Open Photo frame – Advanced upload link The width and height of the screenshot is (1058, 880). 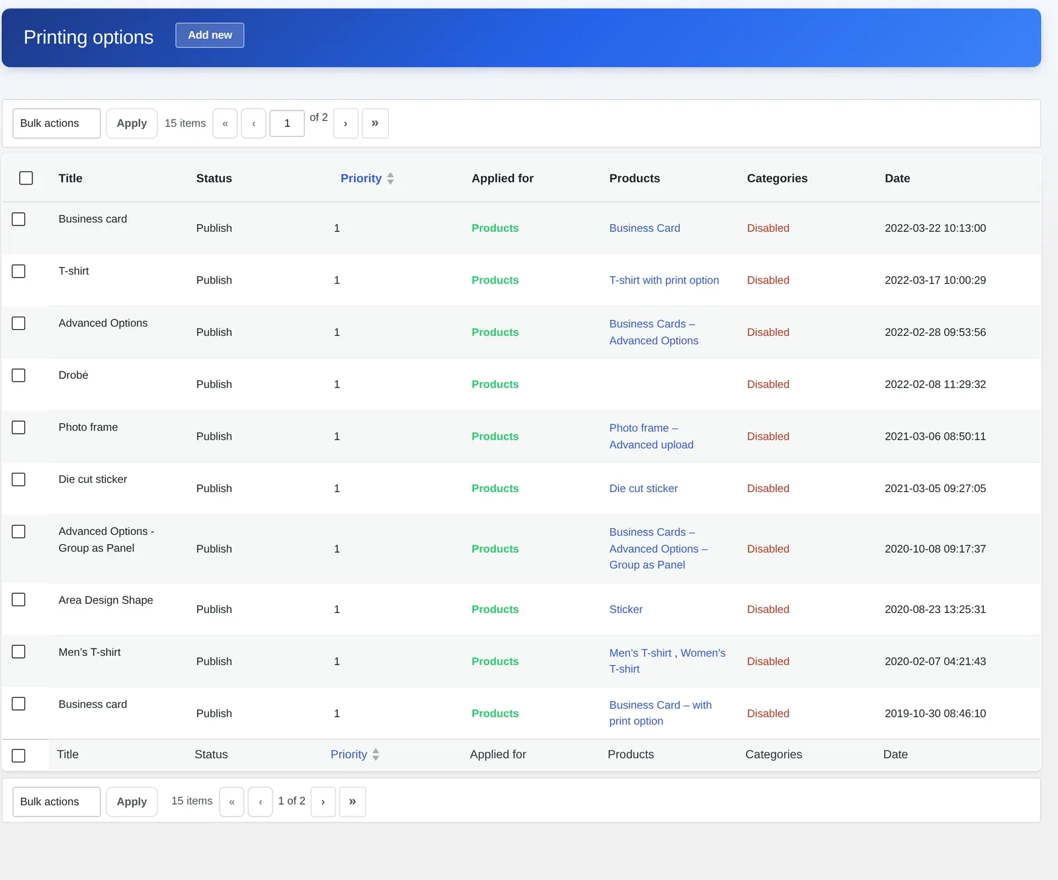[x=651, y=436]
